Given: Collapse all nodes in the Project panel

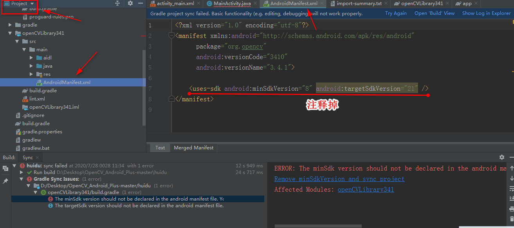Looking at the screenshot, I should (117, 3).
